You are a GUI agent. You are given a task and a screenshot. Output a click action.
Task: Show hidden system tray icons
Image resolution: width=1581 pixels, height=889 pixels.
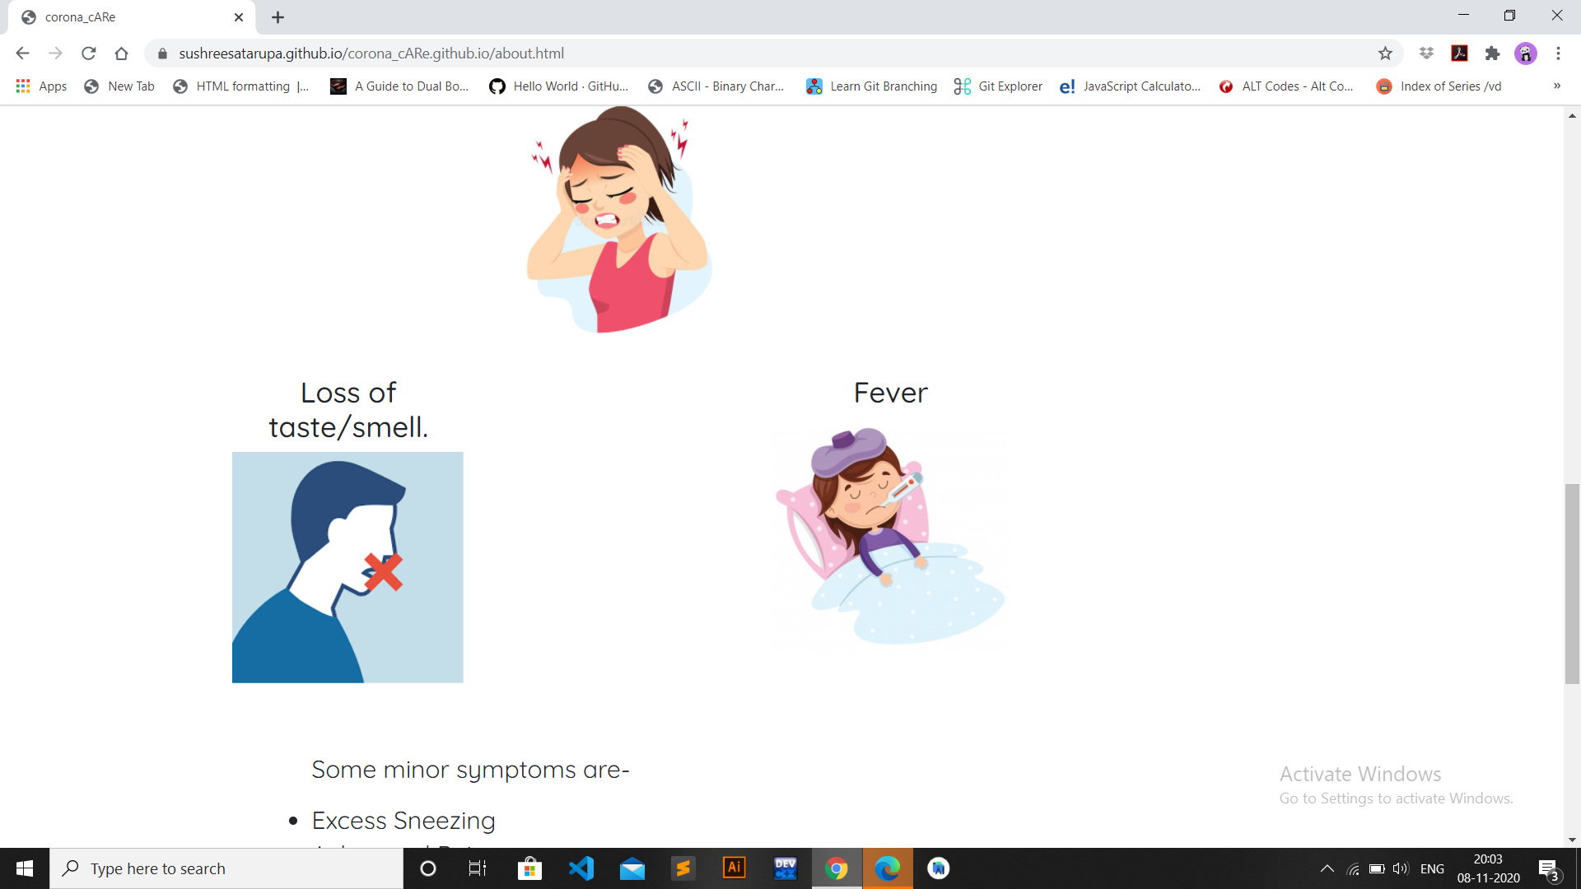click(1327, 868)
